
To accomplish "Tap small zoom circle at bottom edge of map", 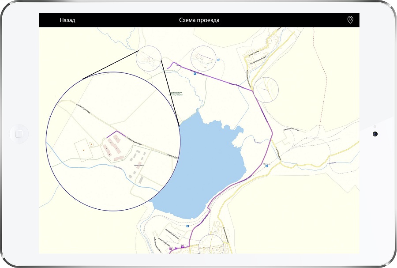I will tap(211, 245).
